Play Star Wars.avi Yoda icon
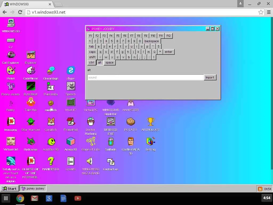Screen dimensions: 273x205 point(31,122)
